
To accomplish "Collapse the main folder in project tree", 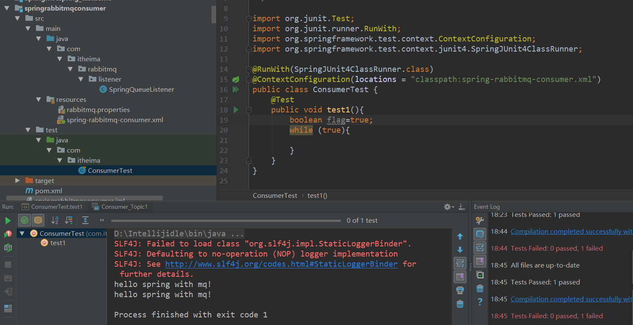I will click(x=28, y=29).
